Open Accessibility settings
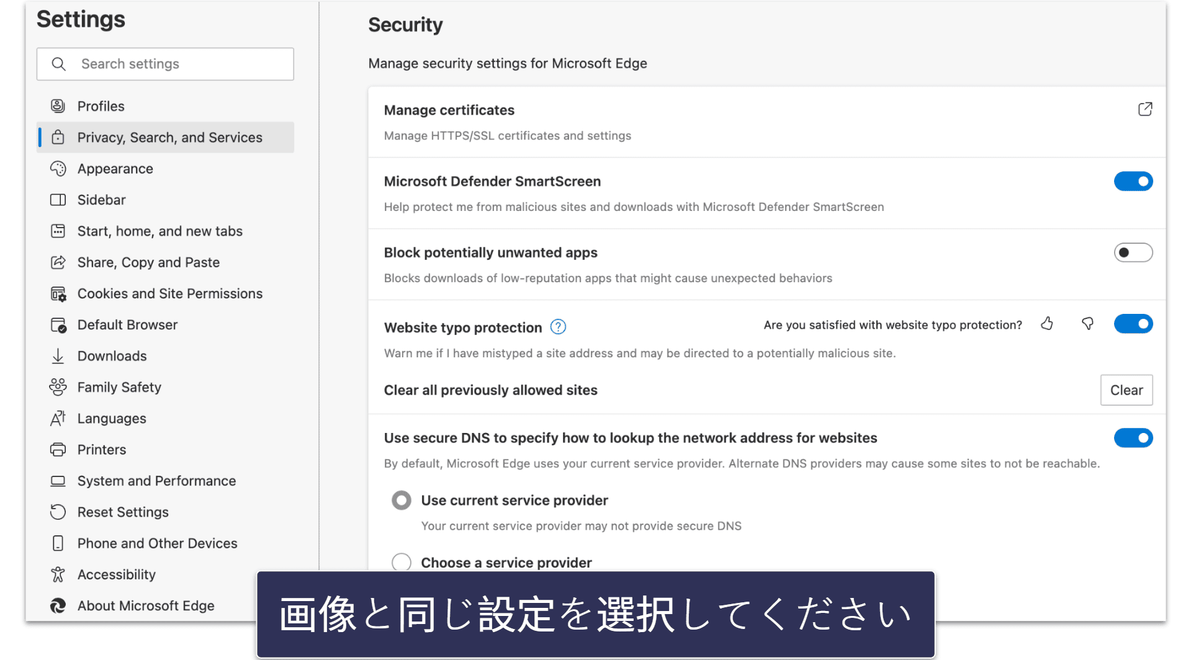 tap(165, 574)
